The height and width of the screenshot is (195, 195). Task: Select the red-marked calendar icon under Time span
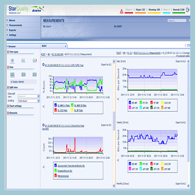click(x=34, y=60)
